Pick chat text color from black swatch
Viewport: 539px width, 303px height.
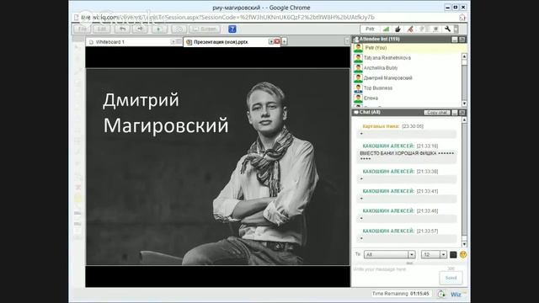pos(453,254)
